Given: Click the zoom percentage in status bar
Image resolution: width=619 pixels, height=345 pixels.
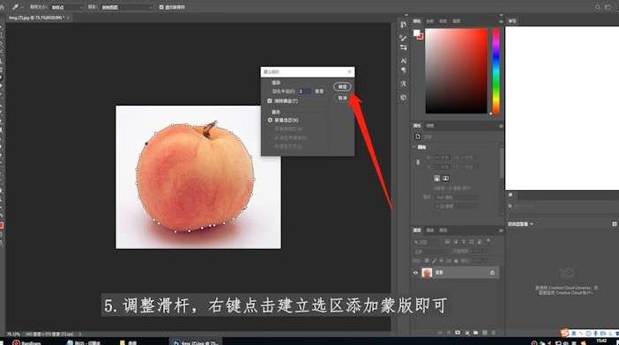Looking at the screenshot, I should 13,334.
